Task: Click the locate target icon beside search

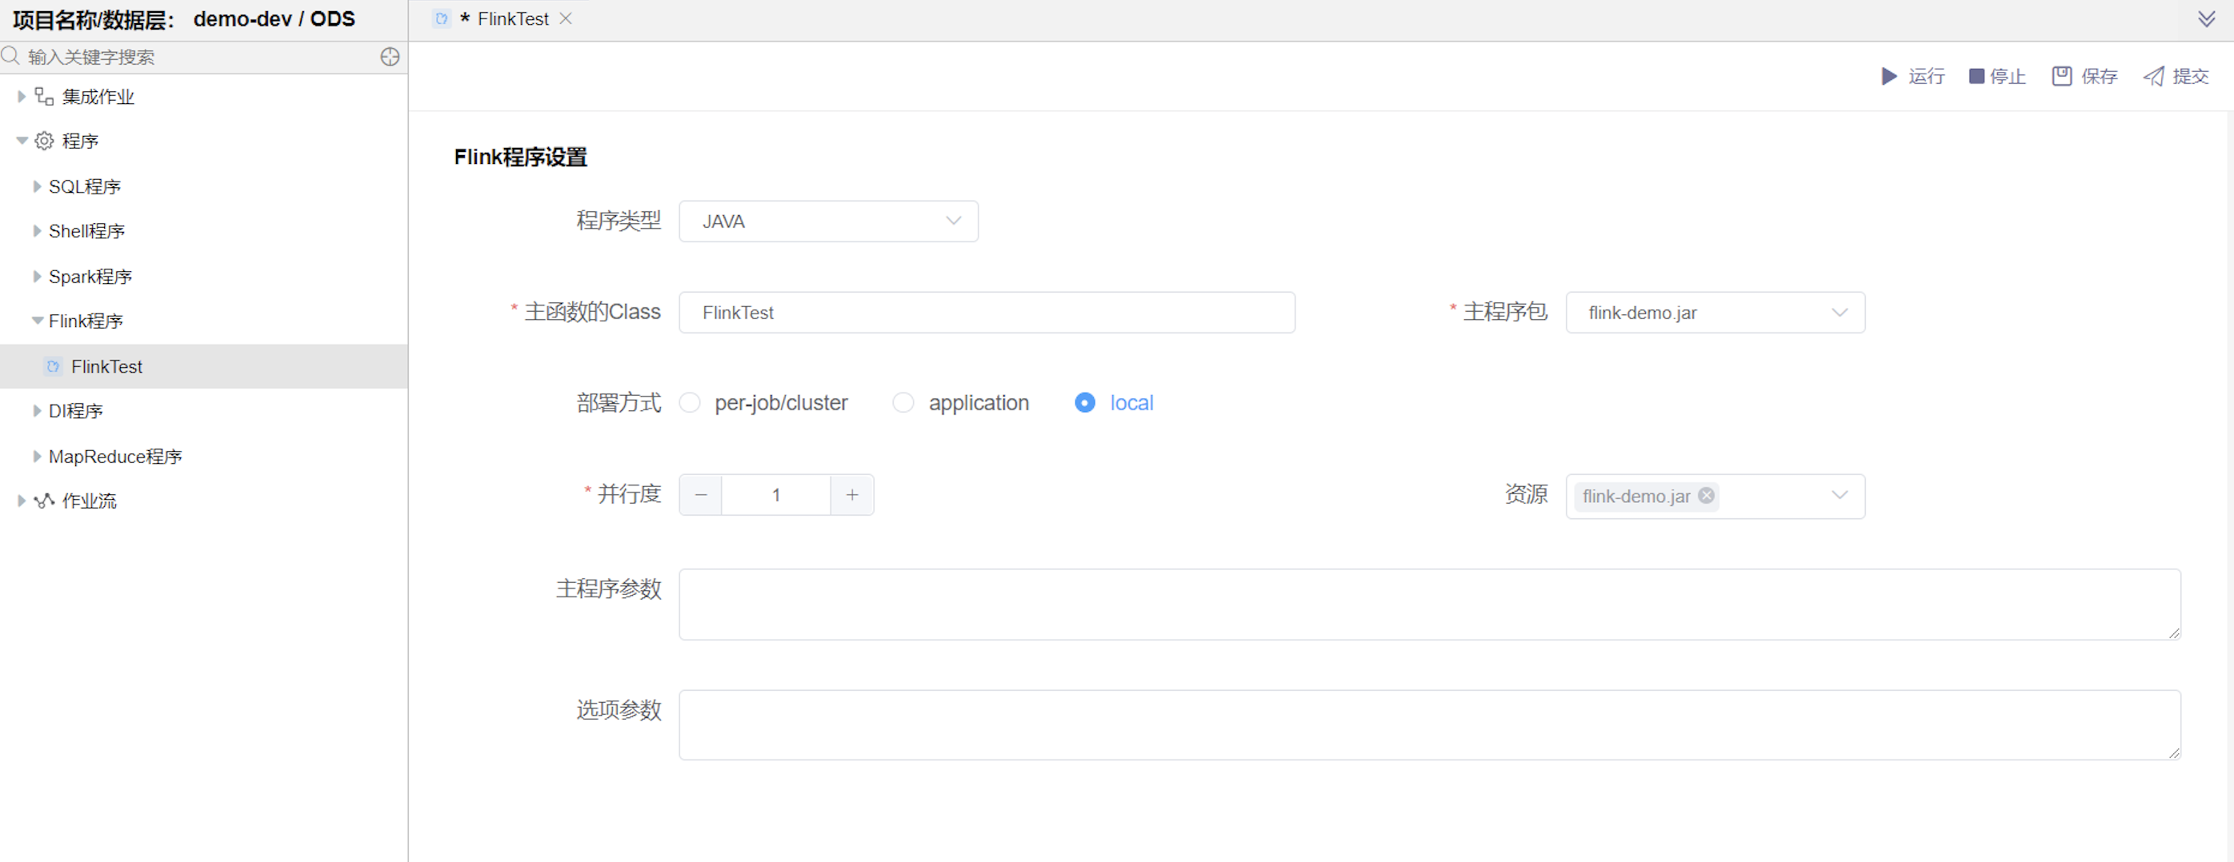Action: click(x=390, y=56)
